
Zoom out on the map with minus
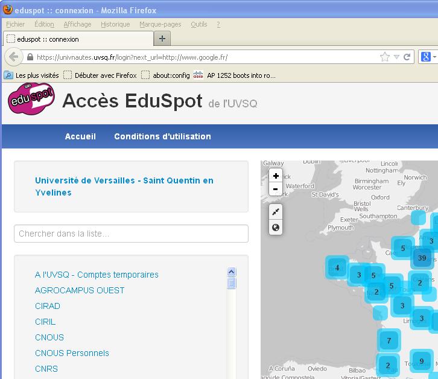[276, 189]
